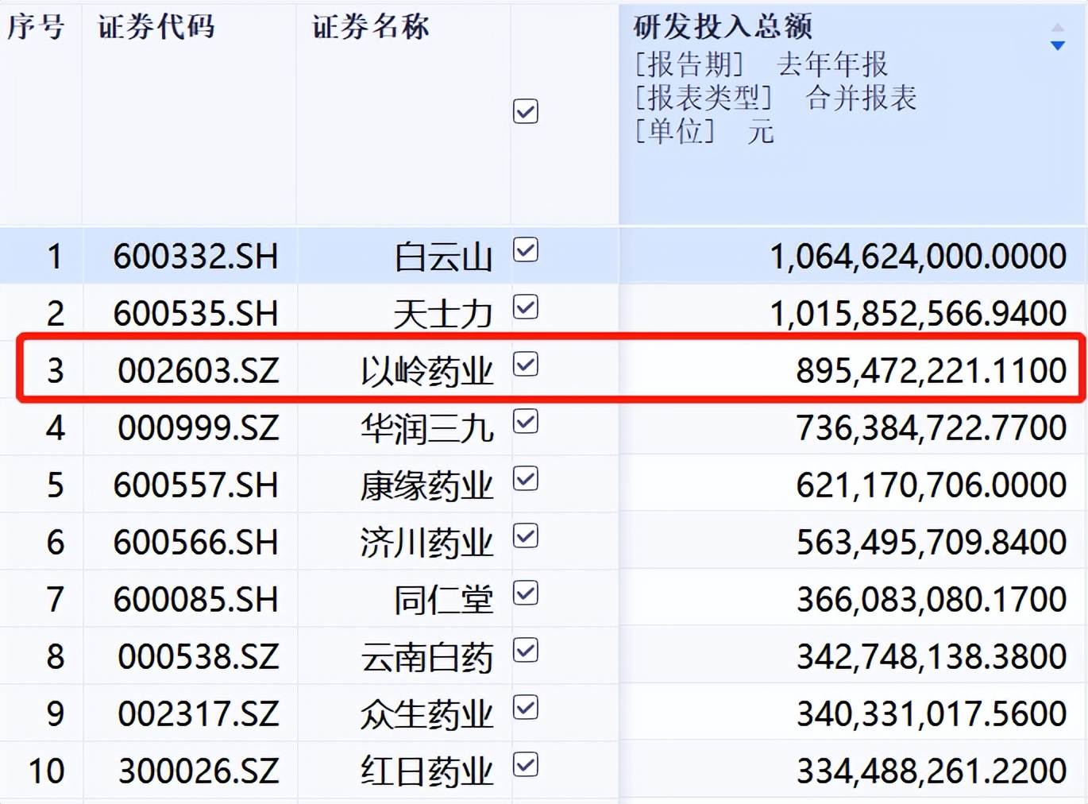
Task: Toggle the 济川药业 checkbox
Action: click(x=527, y=536)
